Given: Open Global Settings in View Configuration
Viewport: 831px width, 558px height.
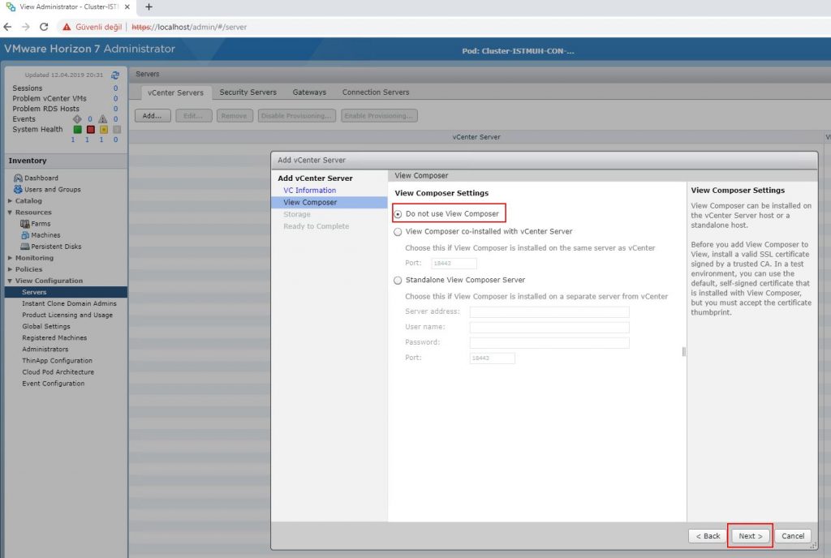Looking at the screenshot, I should pos(46,327).
